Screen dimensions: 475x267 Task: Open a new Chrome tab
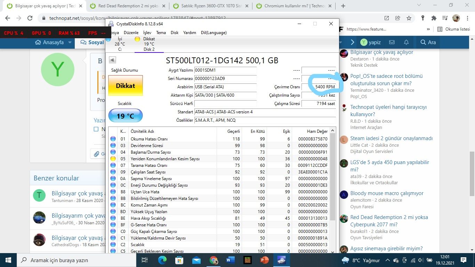[343, 6]
